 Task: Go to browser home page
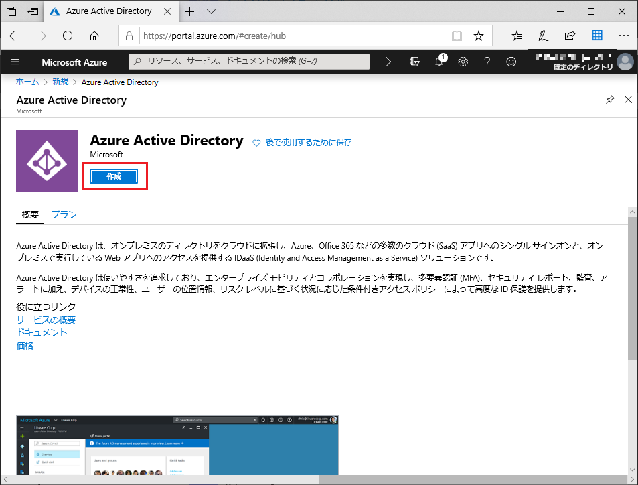(94, 36)
